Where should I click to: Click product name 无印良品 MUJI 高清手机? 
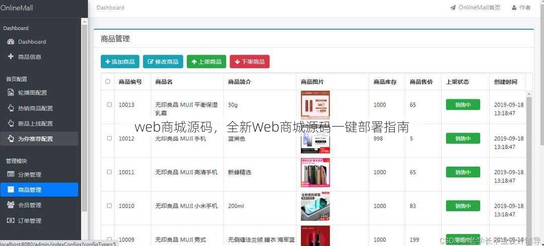click(x=186, y=172)
